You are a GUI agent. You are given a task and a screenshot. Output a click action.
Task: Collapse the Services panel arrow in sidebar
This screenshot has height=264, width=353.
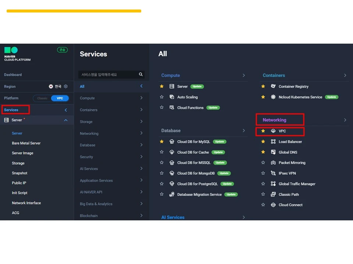click(66, 110)
